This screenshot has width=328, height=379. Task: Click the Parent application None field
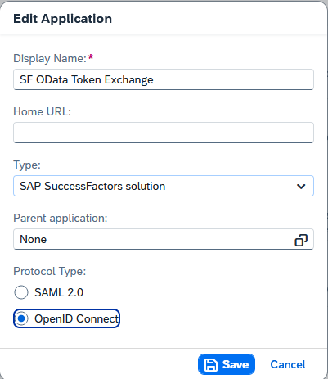tap(164, 239)
